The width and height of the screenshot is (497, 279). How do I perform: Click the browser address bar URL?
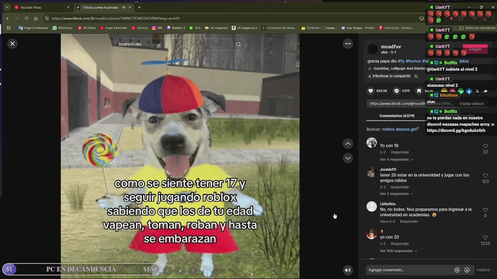[116, 18]
